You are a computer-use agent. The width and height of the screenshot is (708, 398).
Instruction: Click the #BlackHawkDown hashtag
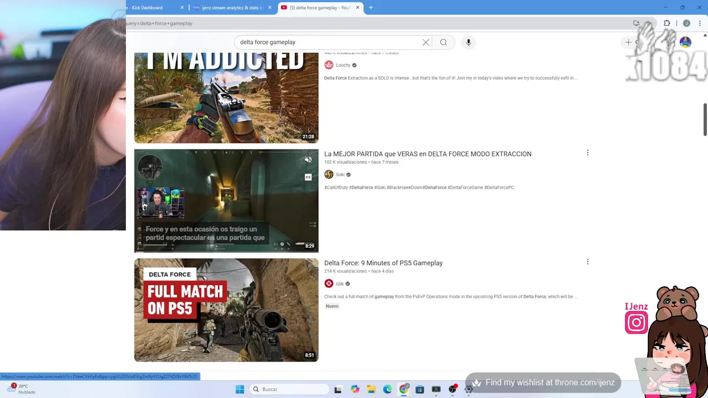click(x=404, y=187)
